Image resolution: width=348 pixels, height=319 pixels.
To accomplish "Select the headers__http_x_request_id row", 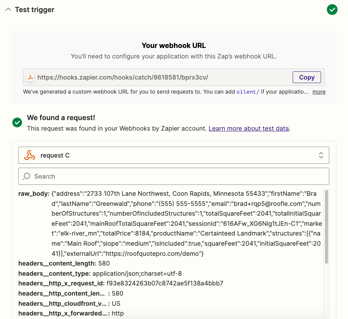I will coord(121,283).
